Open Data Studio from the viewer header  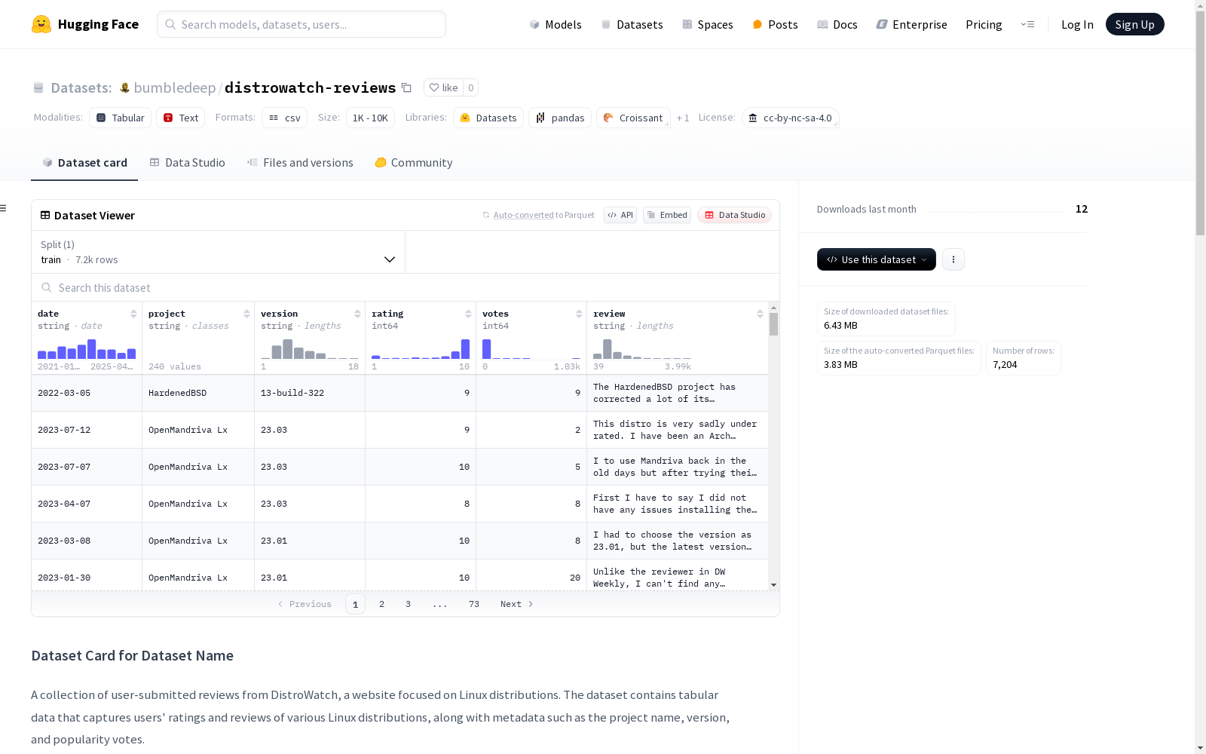coord(734,215)
